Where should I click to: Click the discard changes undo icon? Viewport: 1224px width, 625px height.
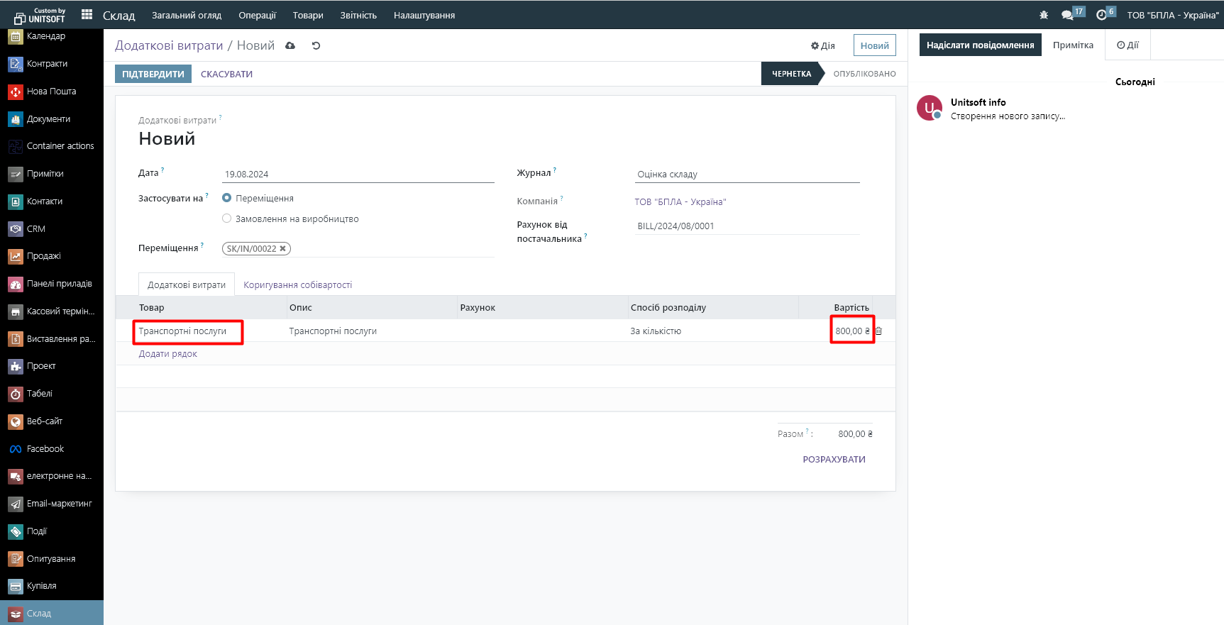click(316, 45)
